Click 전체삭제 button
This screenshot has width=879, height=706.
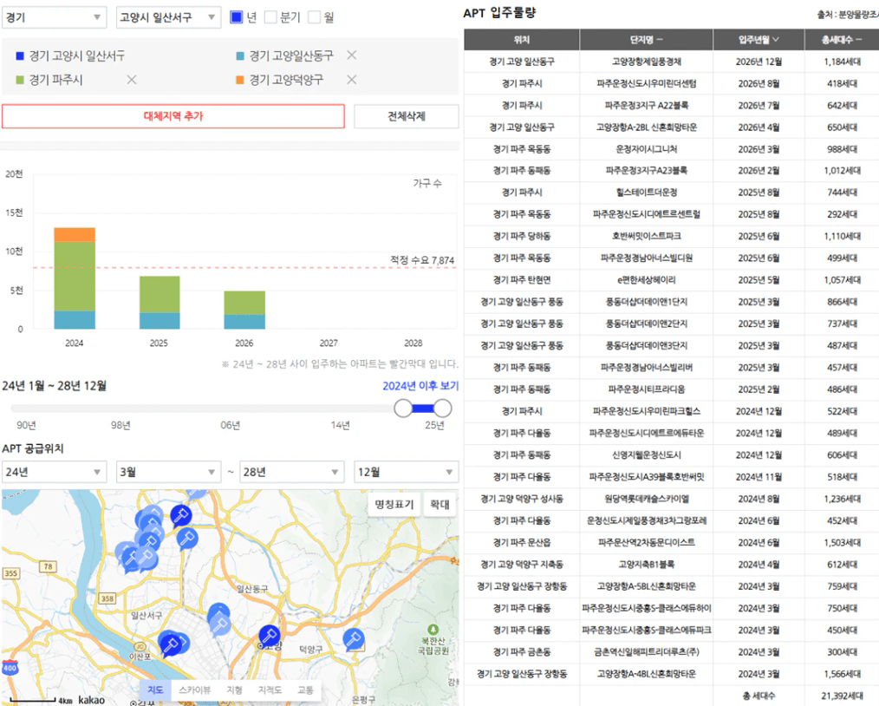point(407,116)
